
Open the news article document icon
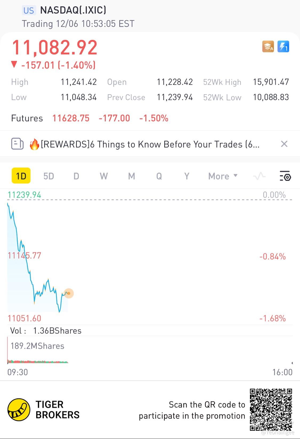point(17,144)
